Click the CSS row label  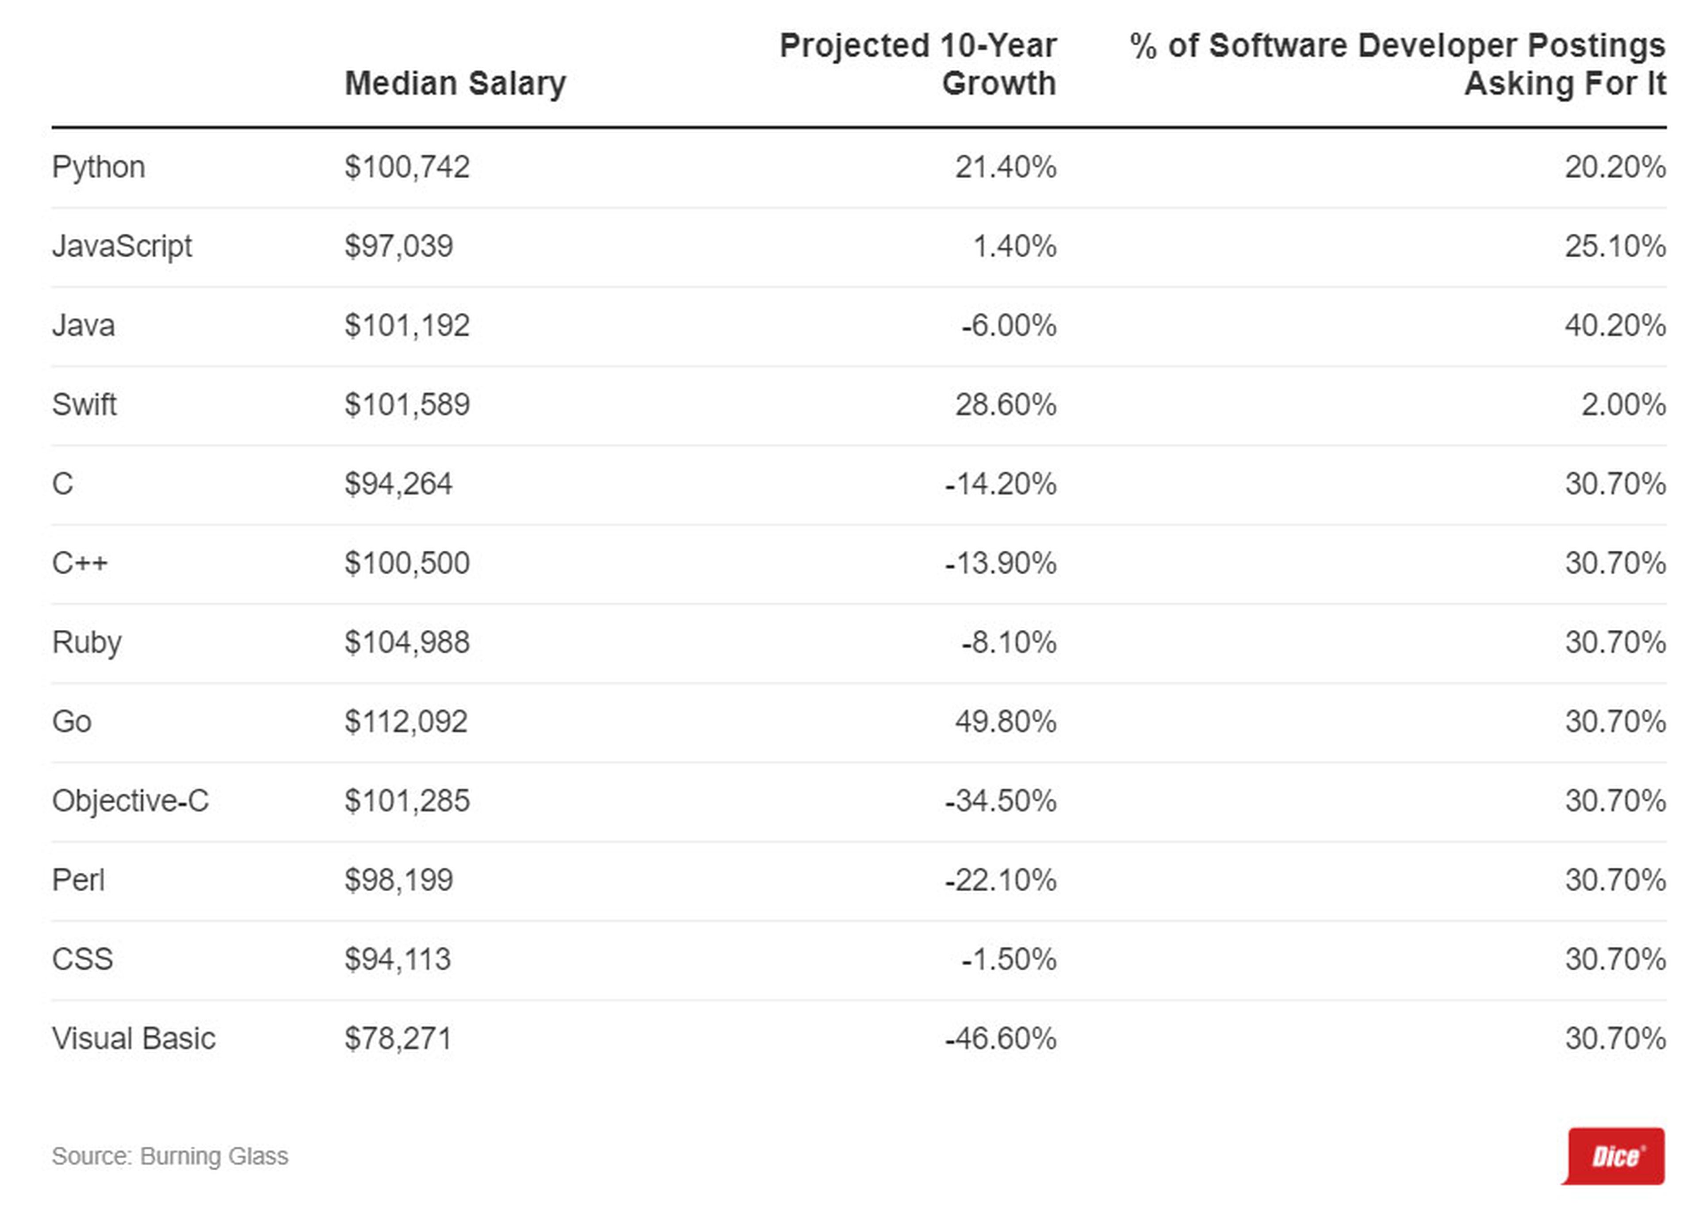(83, 959)
